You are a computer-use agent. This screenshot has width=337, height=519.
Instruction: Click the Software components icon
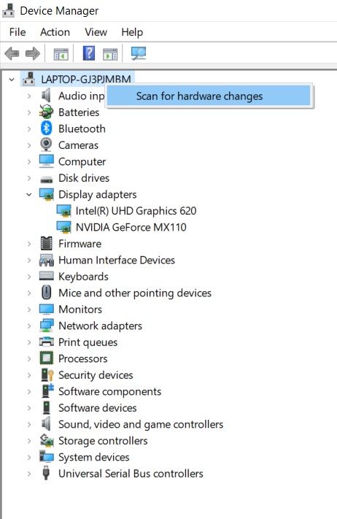pyautogui.click(x=47, y=391)
